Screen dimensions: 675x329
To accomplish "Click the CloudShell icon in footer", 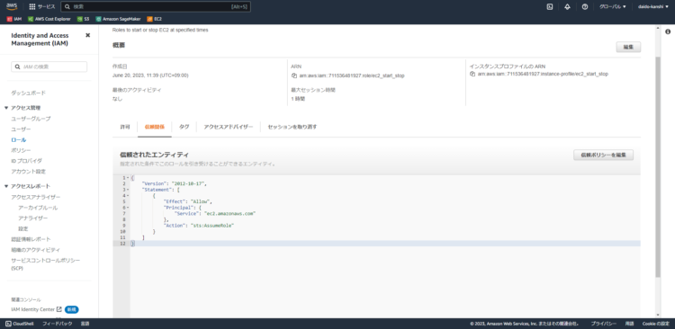I will pos(8,324).
